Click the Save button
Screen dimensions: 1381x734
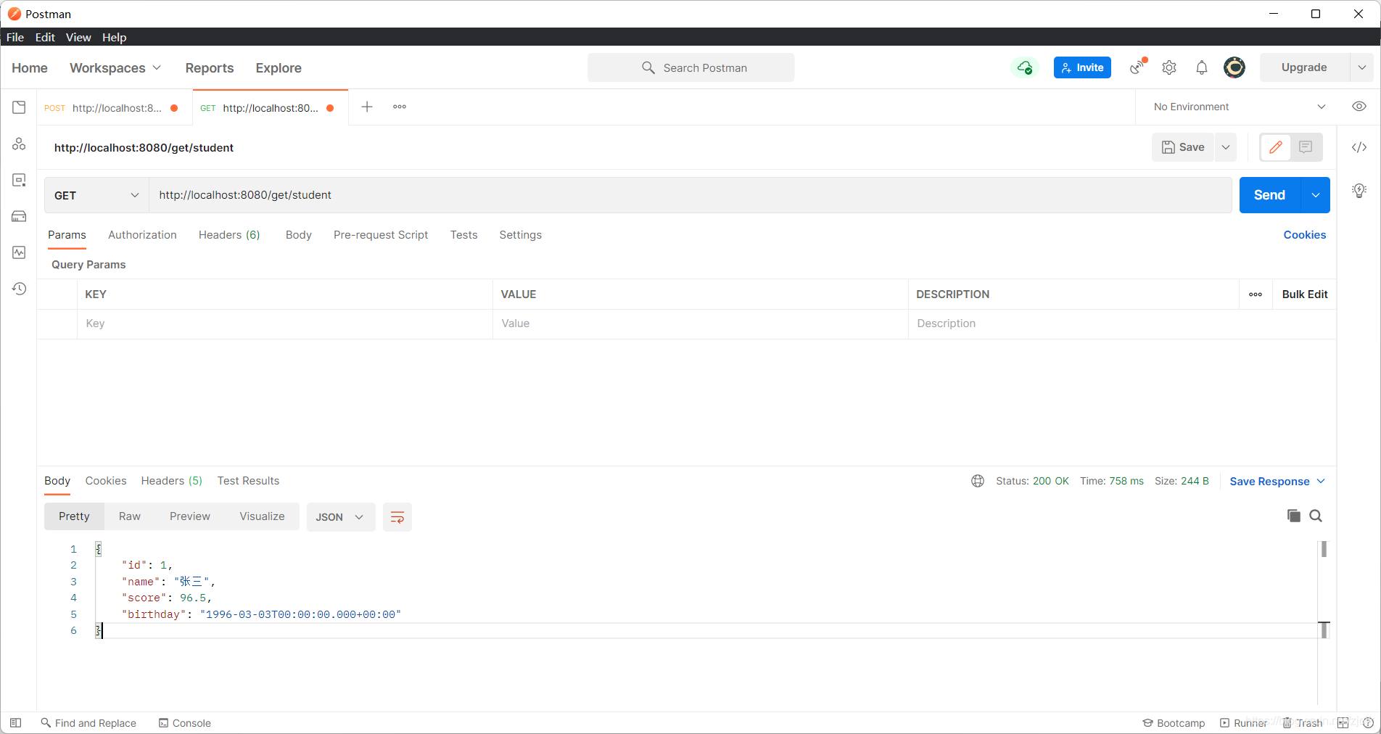coord(1183,147)
